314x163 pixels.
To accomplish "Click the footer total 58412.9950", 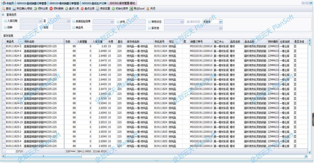I will [x=84, y=152].
